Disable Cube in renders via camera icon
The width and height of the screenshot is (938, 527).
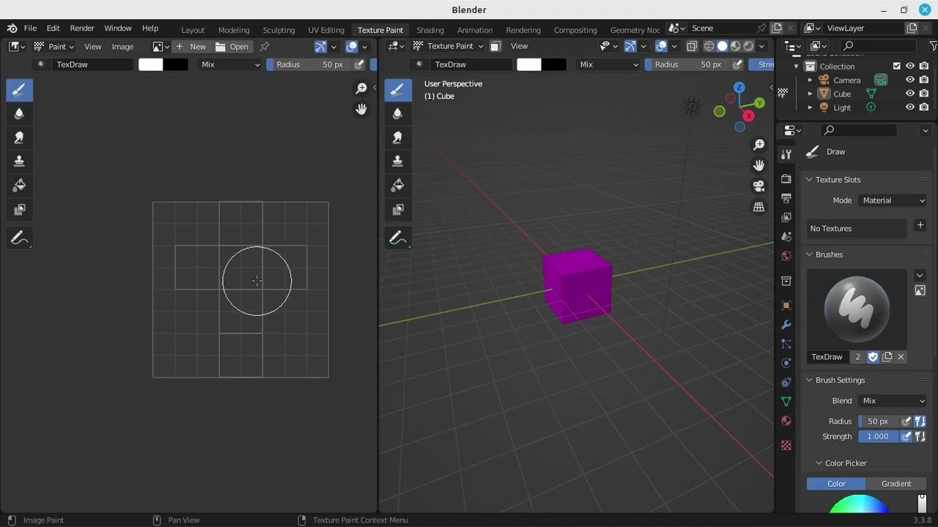click(924, 94)
